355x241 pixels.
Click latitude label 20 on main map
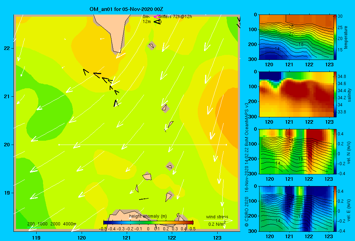pos(7,145)
